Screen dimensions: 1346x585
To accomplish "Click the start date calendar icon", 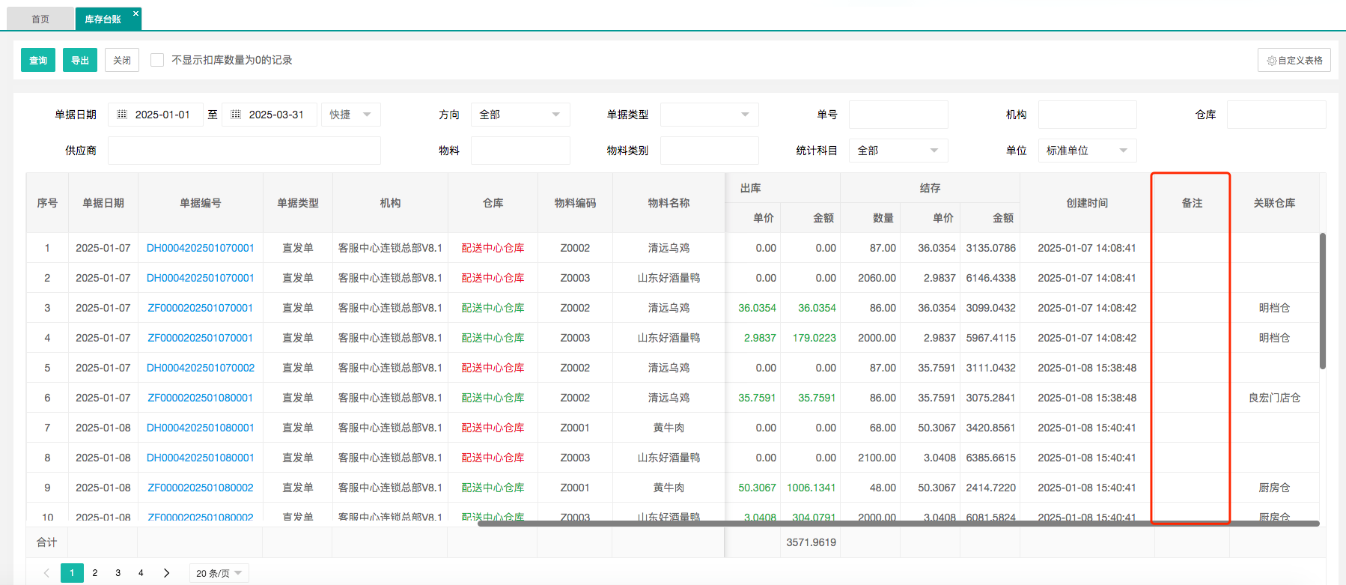I will 123,115.
